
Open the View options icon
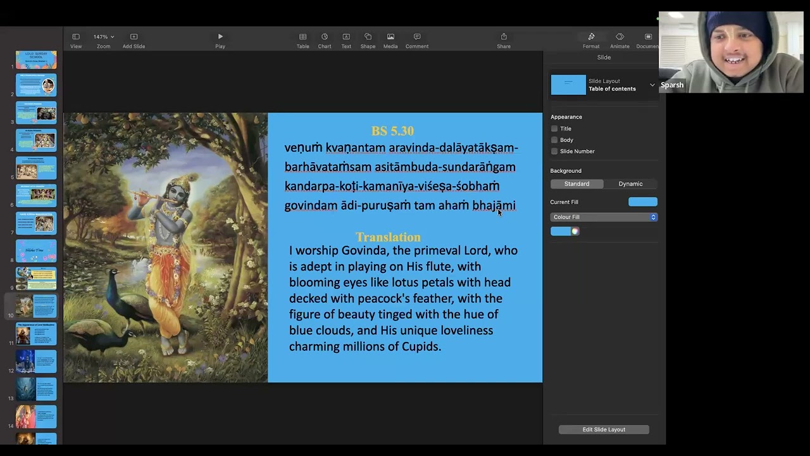click(76, 37)
